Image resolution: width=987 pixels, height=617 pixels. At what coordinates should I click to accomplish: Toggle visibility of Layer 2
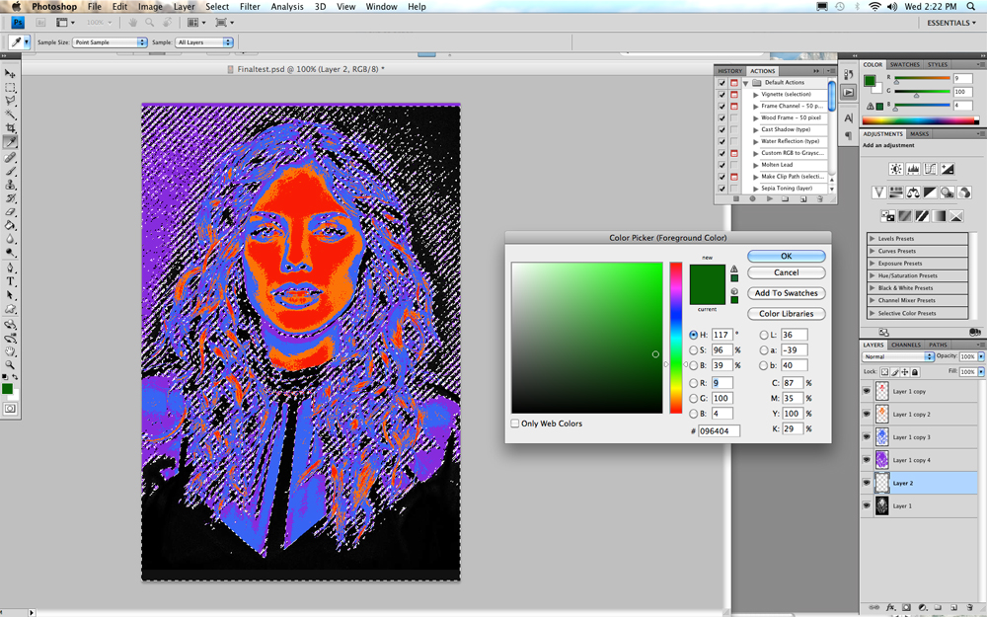tap(867, 483)
